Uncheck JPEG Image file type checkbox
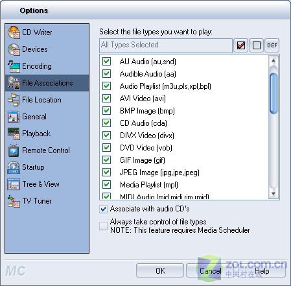The image size is (291, 286). tap(106, 173)
